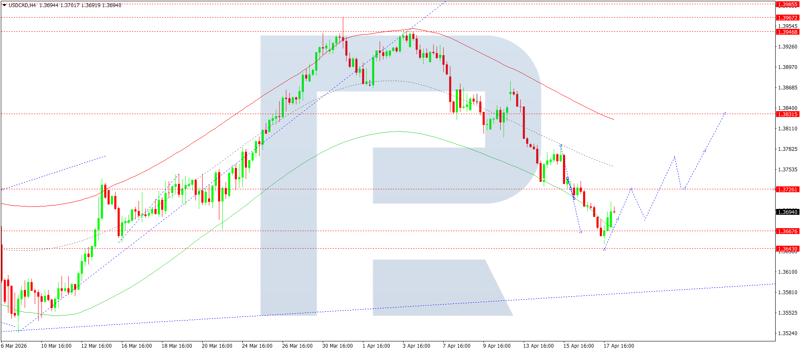Click the dropdown triangle beside USDCAD,H4

click(4, 5)
